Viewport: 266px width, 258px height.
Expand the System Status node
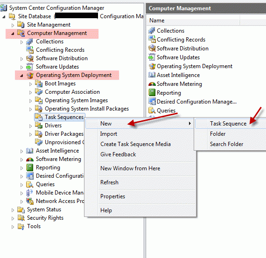pos(13,210)
